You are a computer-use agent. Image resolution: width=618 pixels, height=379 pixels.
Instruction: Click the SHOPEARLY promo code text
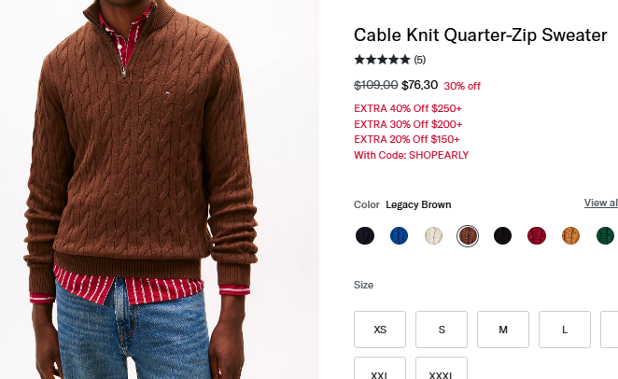tap(439, 155)
